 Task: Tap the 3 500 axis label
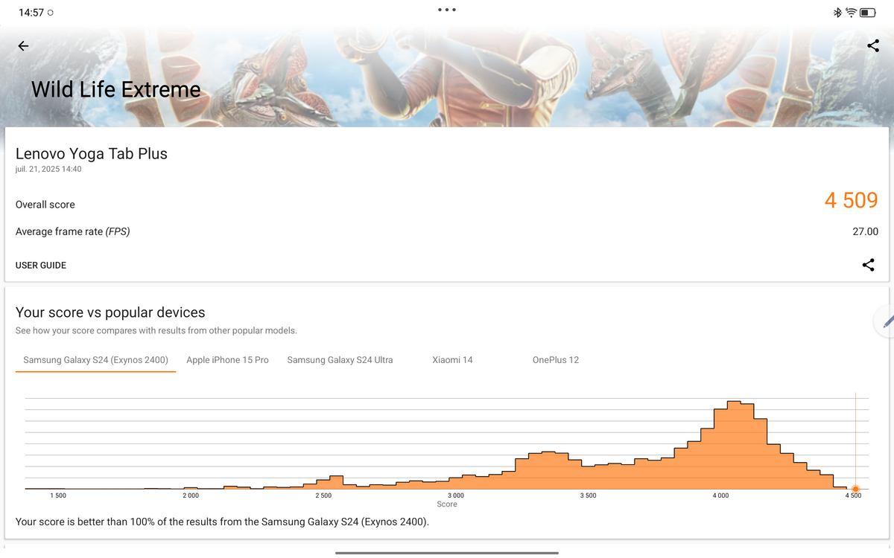[588, 496]
